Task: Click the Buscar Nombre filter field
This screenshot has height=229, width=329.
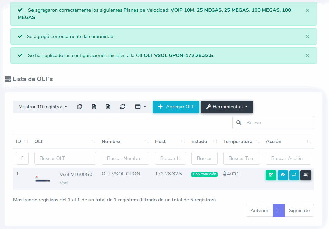Action: (125, 158)
